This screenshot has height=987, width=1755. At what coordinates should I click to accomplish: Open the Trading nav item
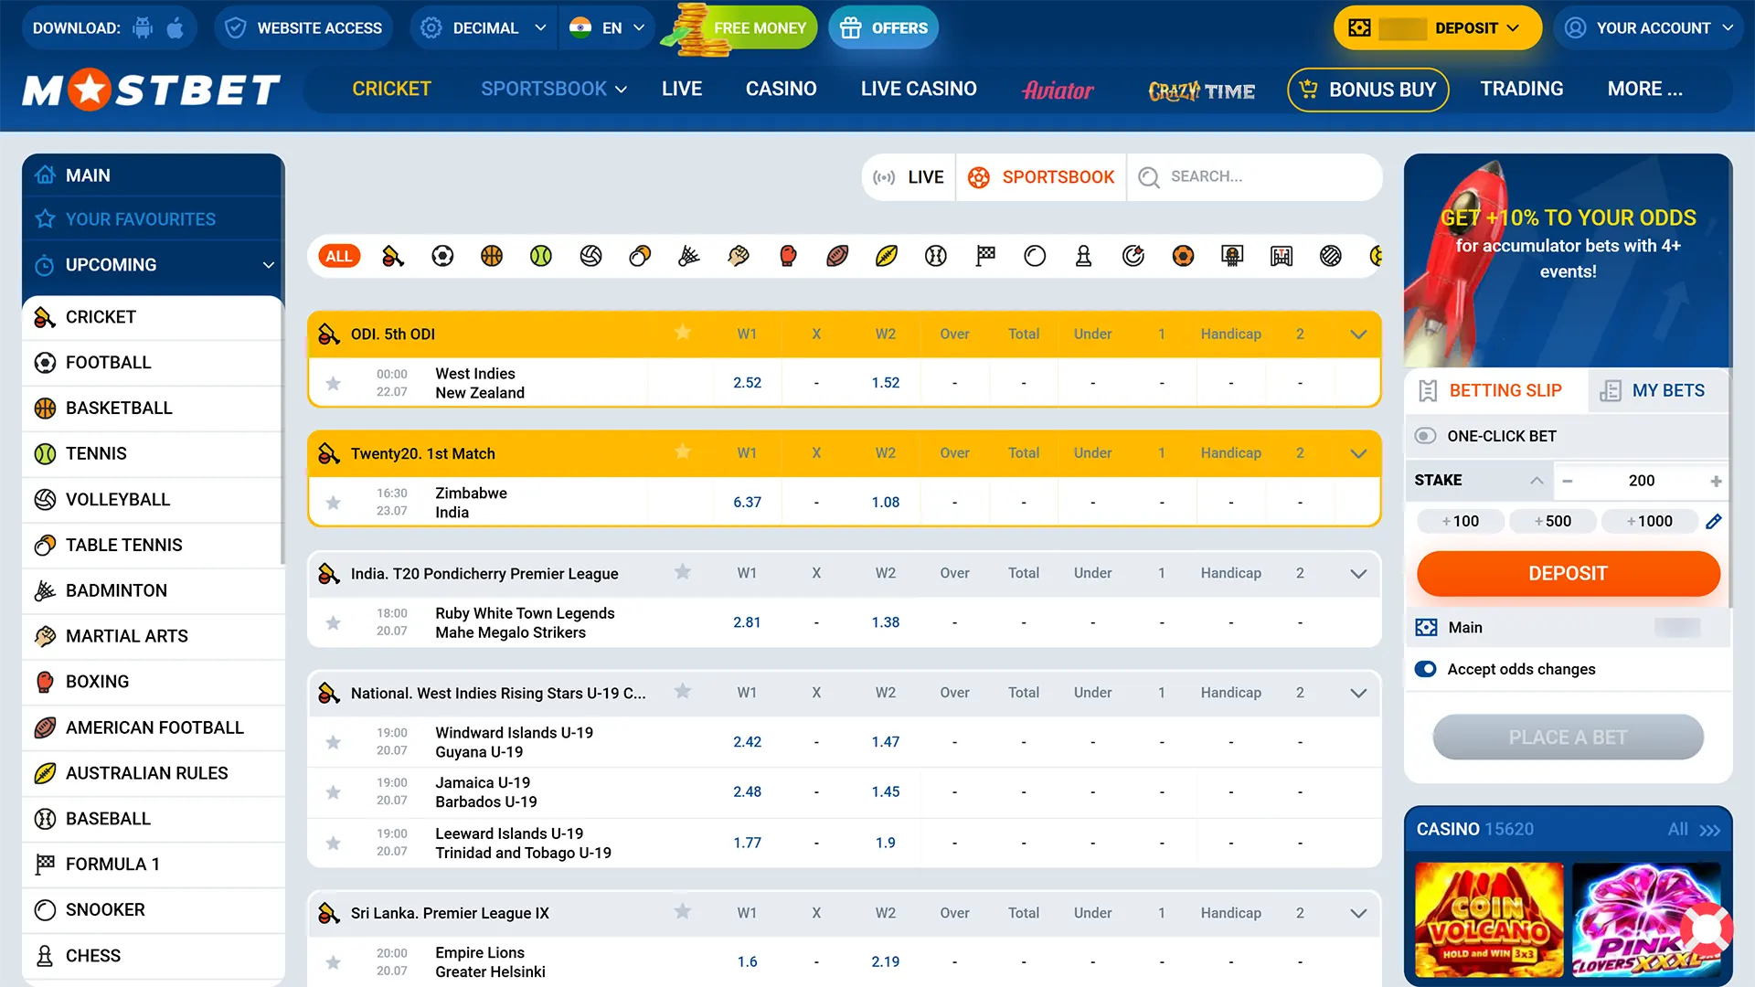coord(1522,89)
